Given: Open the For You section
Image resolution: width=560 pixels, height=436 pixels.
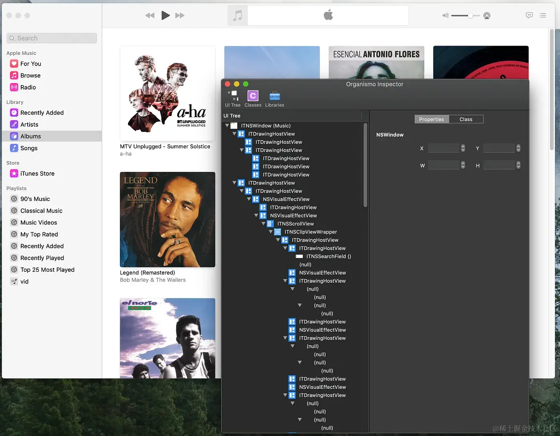Looking at the screenshot, I should 31,64.
